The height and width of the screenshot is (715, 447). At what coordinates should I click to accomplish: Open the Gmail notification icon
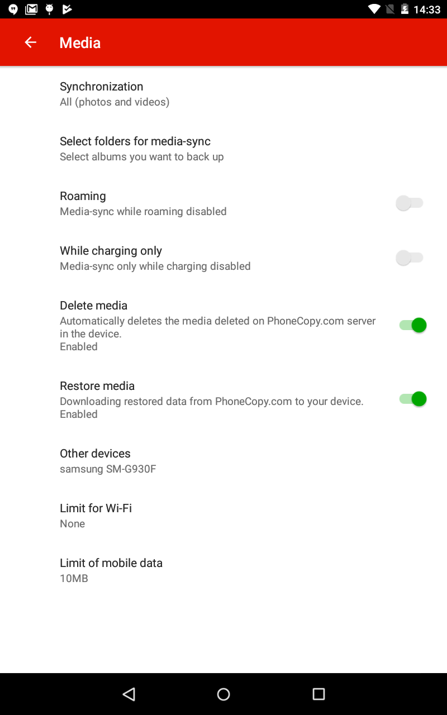pyautogui.click(x=31, y=9)
